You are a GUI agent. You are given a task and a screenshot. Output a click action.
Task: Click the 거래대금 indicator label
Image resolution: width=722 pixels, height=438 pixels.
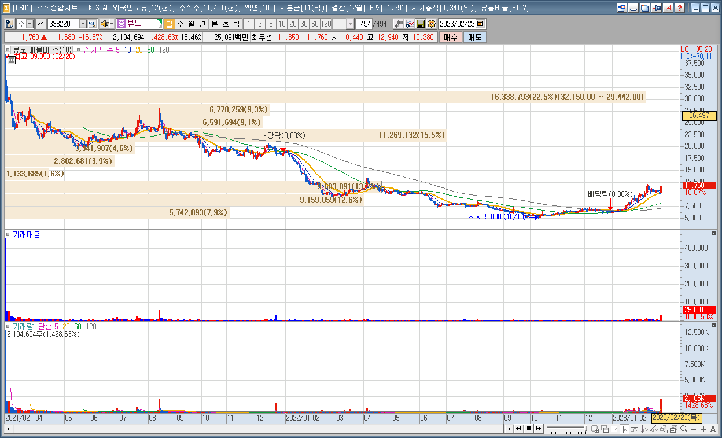click(26, 234)
